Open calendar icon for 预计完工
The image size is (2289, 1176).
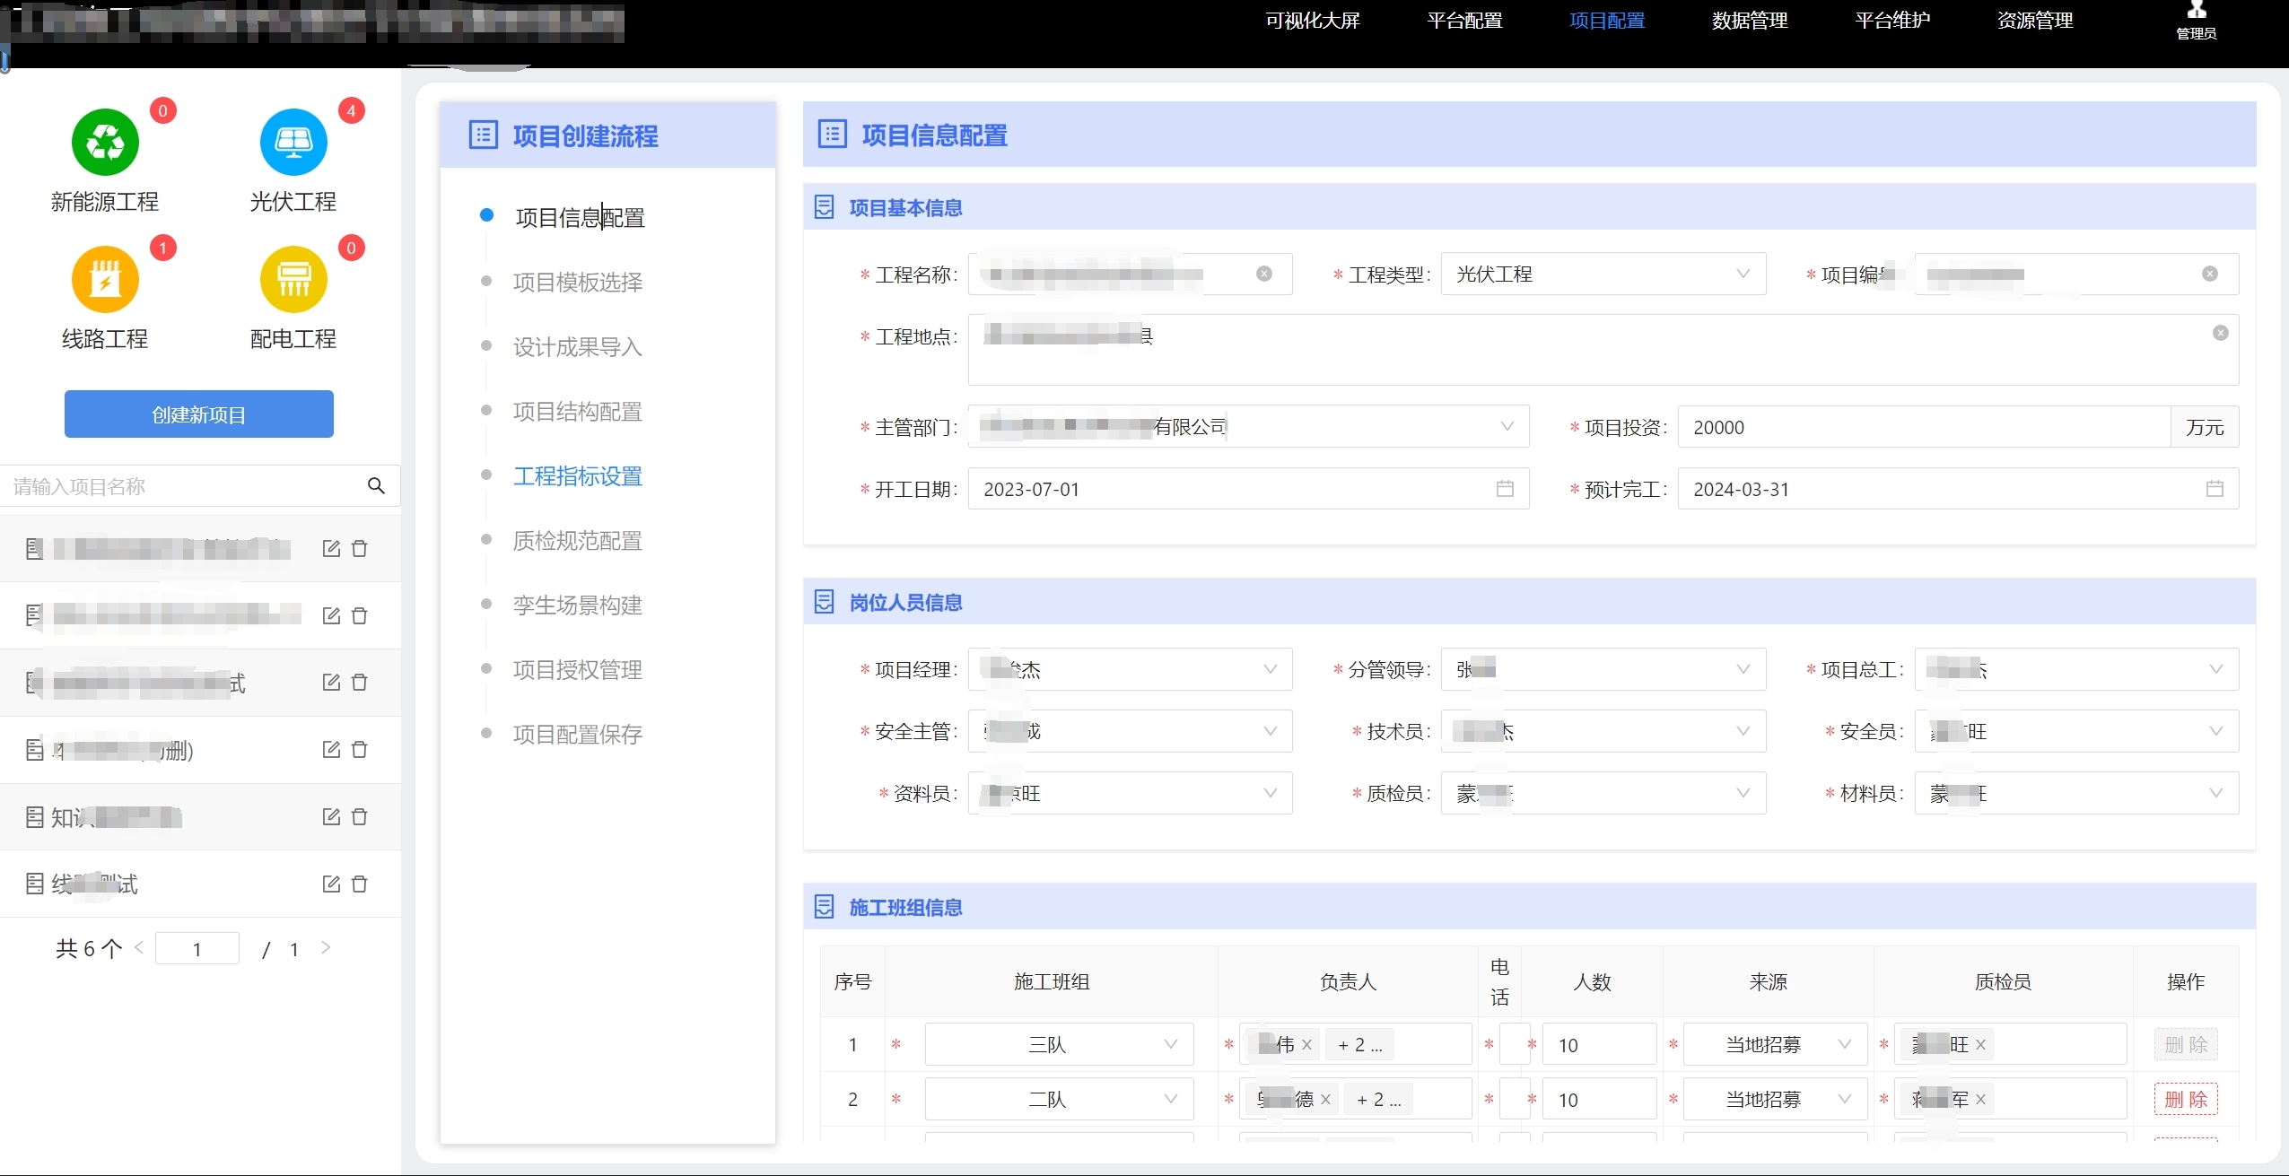pos(2215,489)
